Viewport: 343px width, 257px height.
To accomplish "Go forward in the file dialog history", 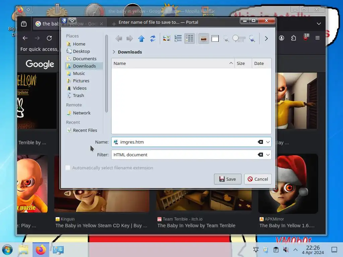I will (130, 39).
